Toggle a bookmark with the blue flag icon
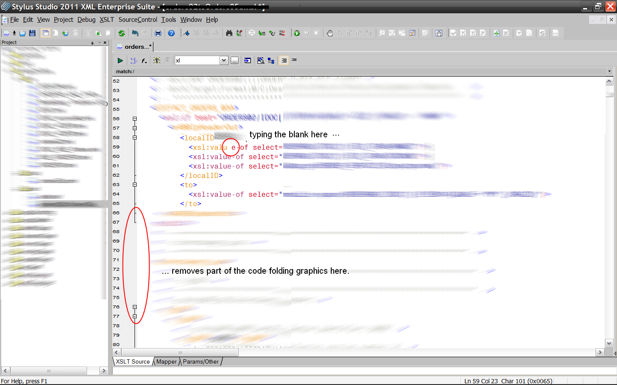The image size is (617, 385). tap(186, 33)
